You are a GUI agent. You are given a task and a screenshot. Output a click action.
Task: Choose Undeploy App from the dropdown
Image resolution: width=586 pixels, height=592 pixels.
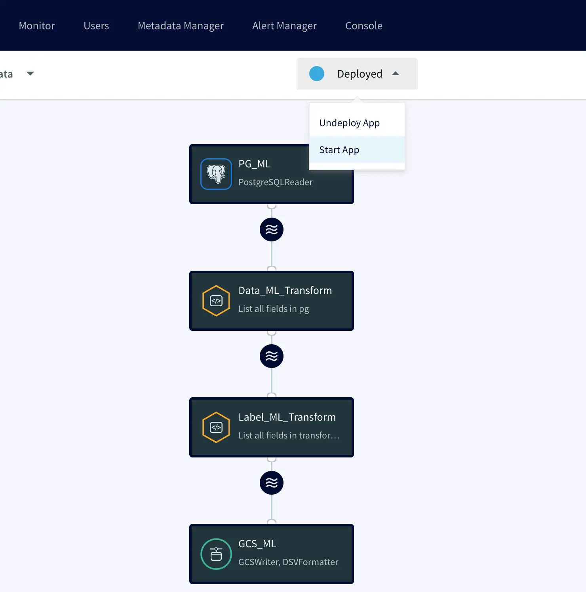point(349,123)
